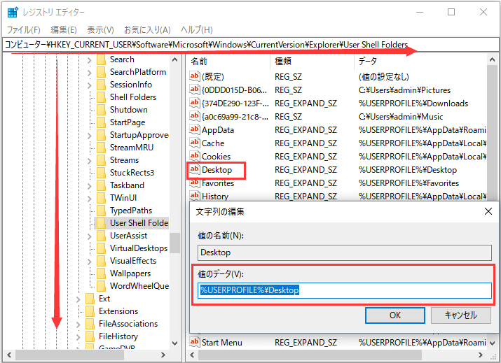The height and width of the screenshot is (363, 501).
Task: Select the TWinUI tree item
Action: pyautogui.click(x=123, y=198)
